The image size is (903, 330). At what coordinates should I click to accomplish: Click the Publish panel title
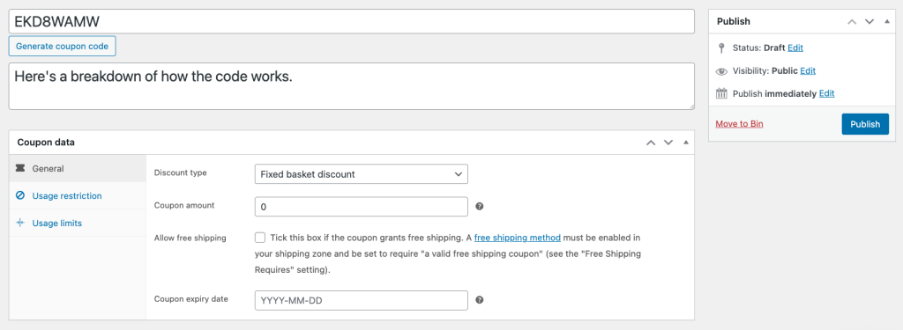pos(733,21)
